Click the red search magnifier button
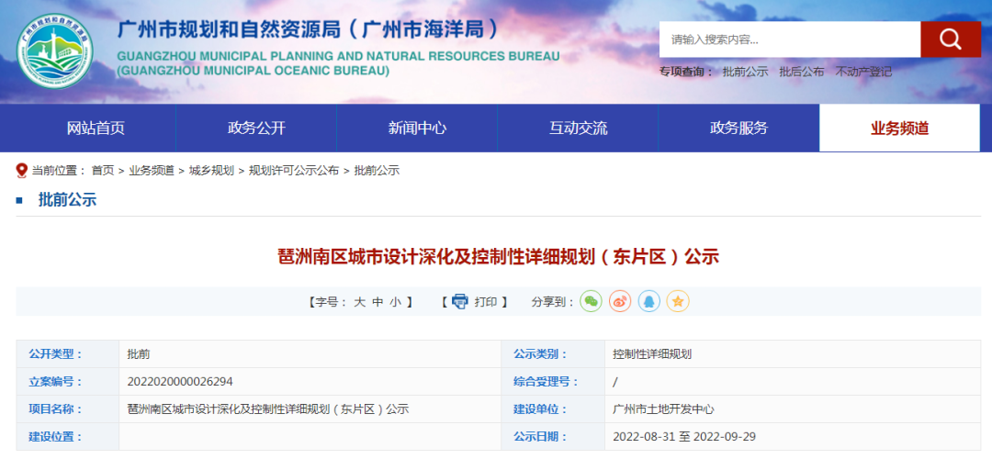This screenshot has width=992, height=459. click(951, 39)
